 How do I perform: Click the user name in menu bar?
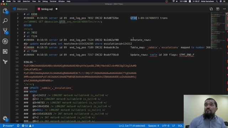coord(207,1)
